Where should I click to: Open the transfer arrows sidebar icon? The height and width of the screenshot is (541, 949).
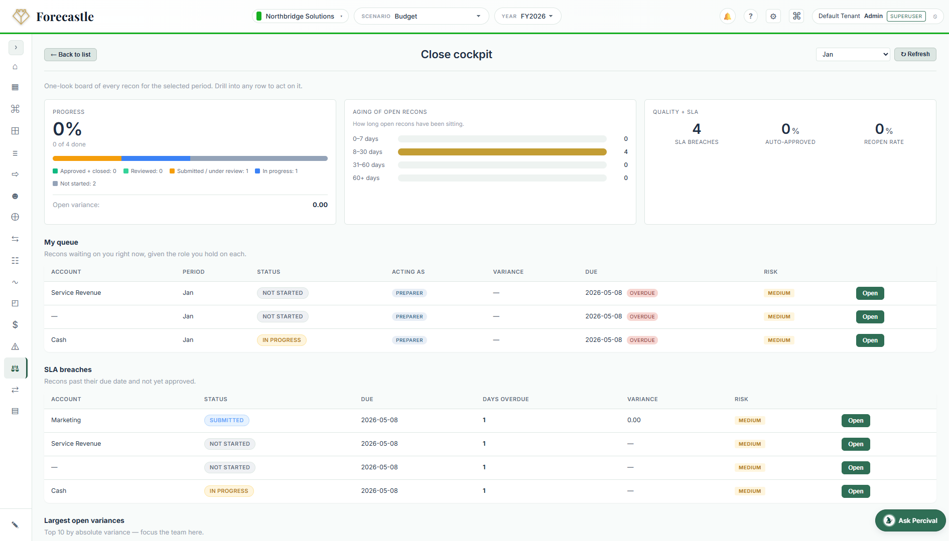click(x=15, y=390)
